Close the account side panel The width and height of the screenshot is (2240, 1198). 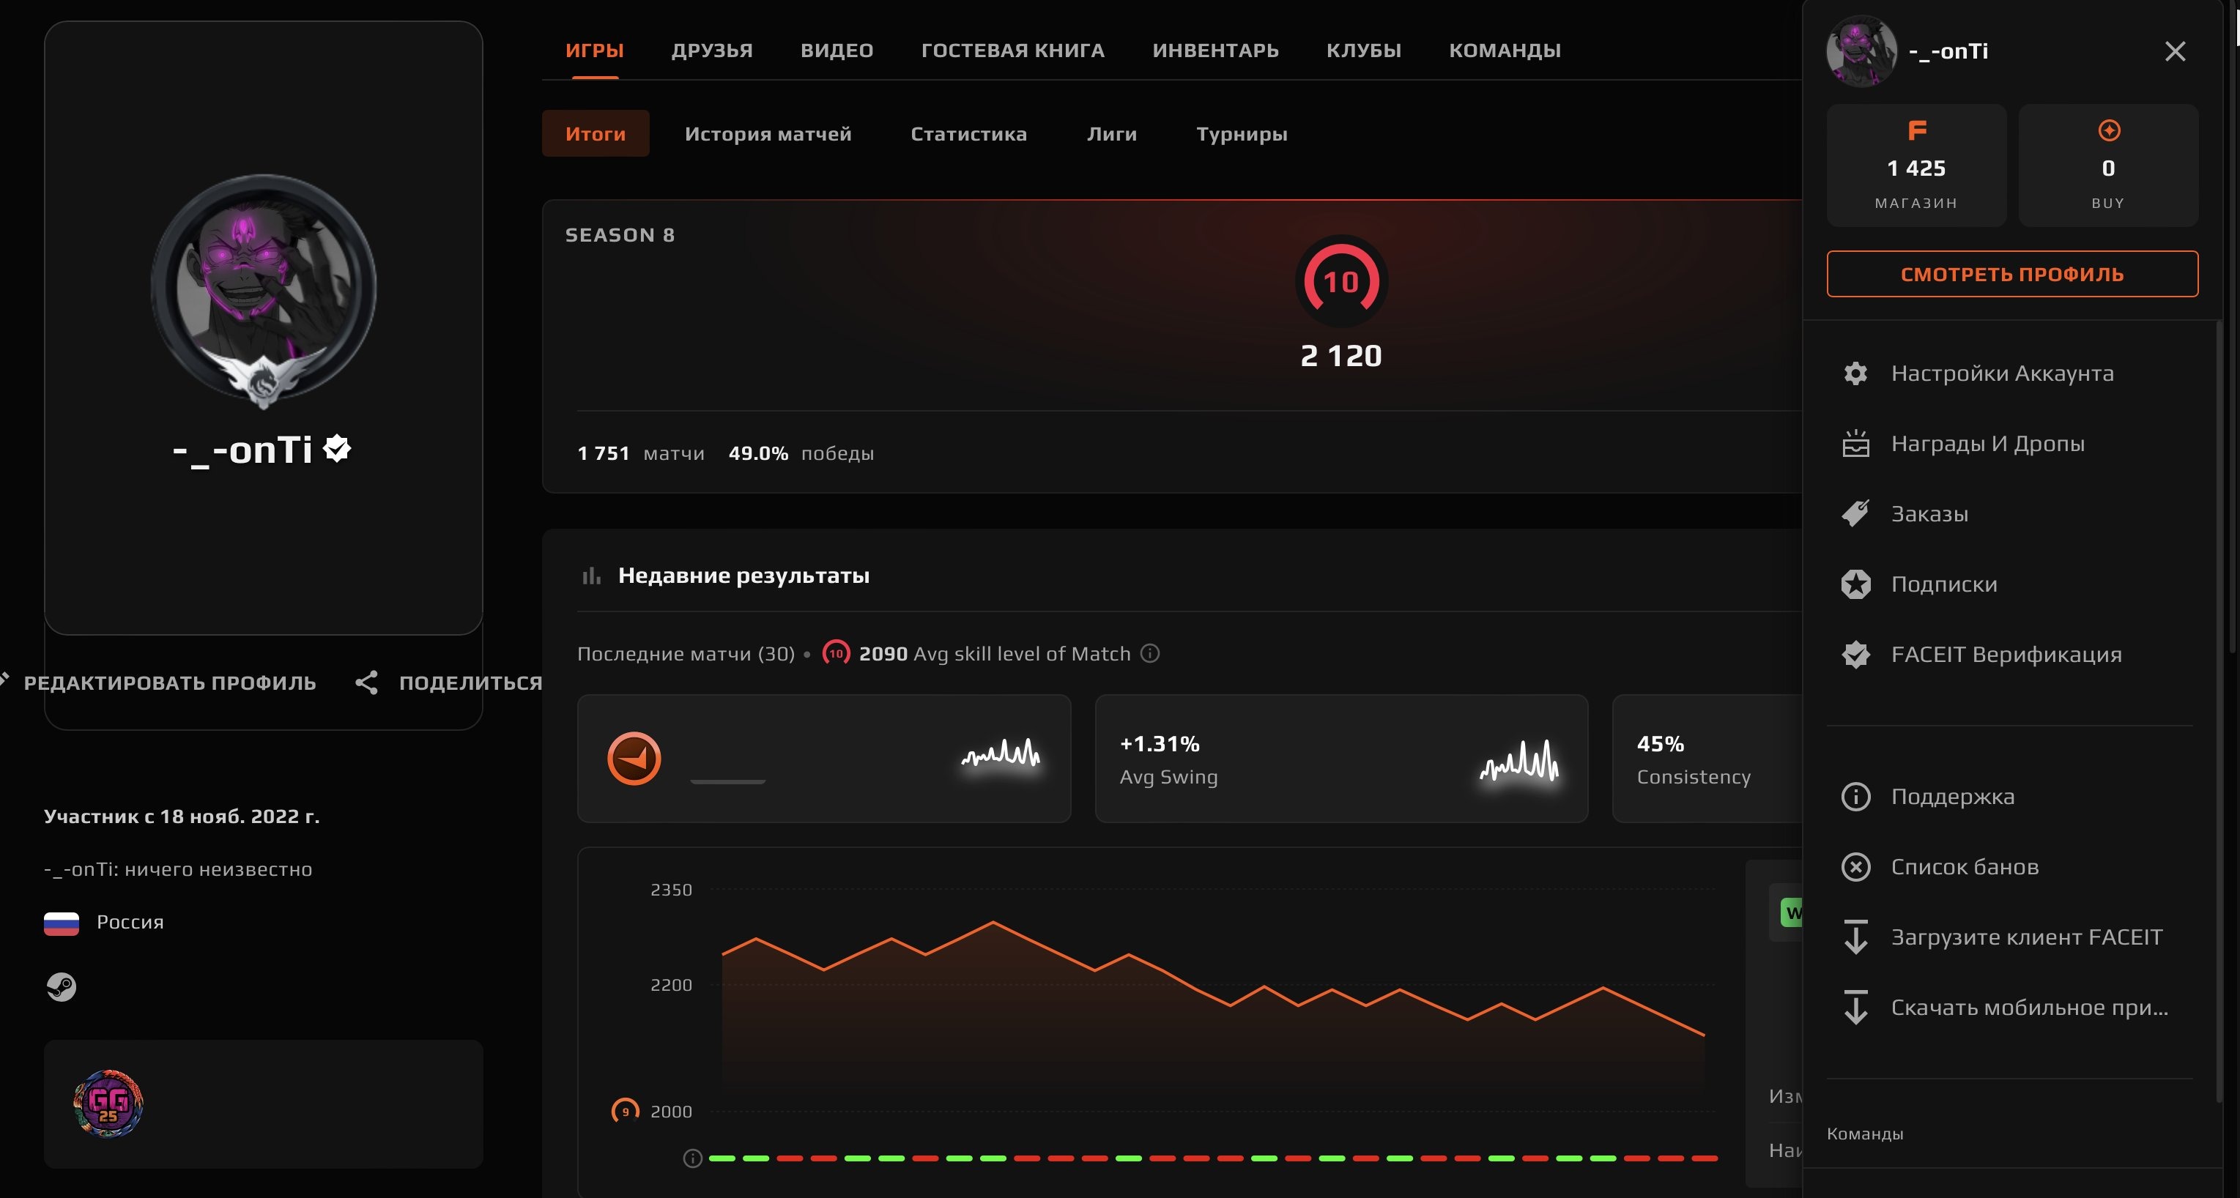[x=2175, y=51]
